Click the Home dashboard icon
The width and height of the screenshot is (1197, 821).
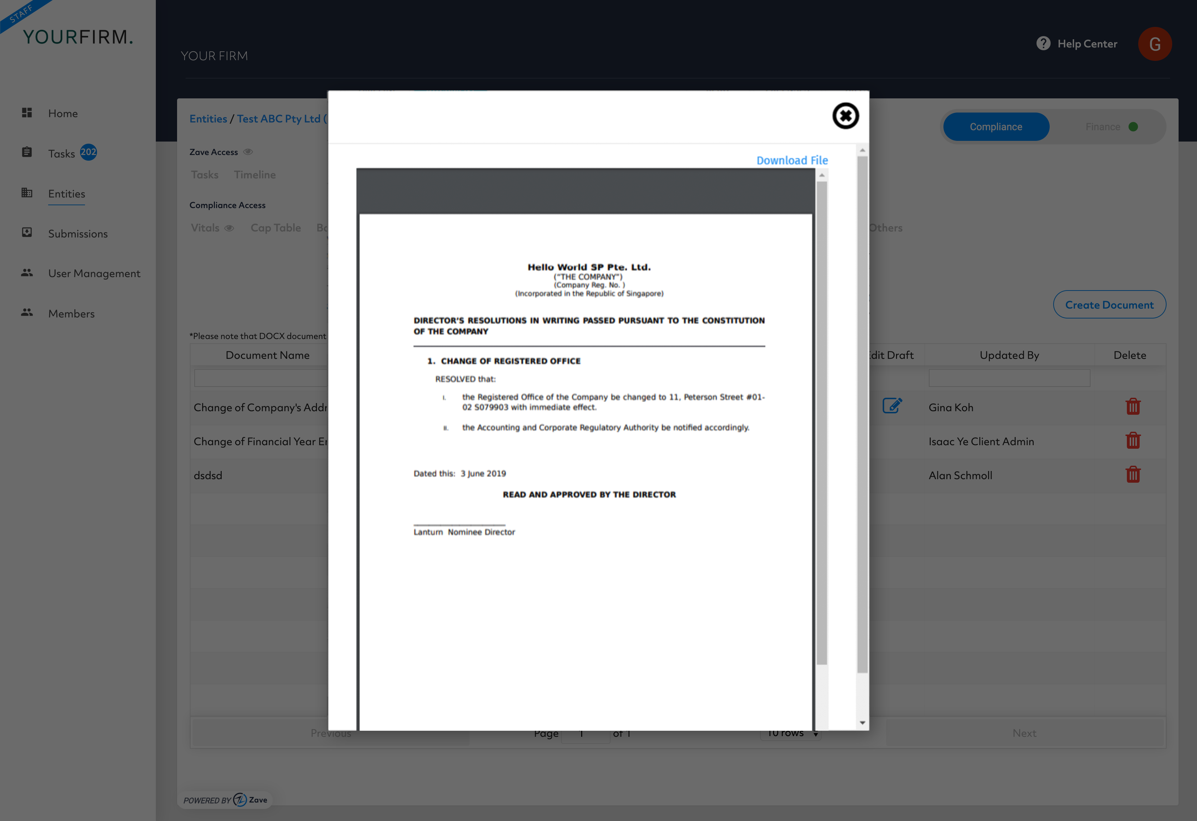click(27, 113)
